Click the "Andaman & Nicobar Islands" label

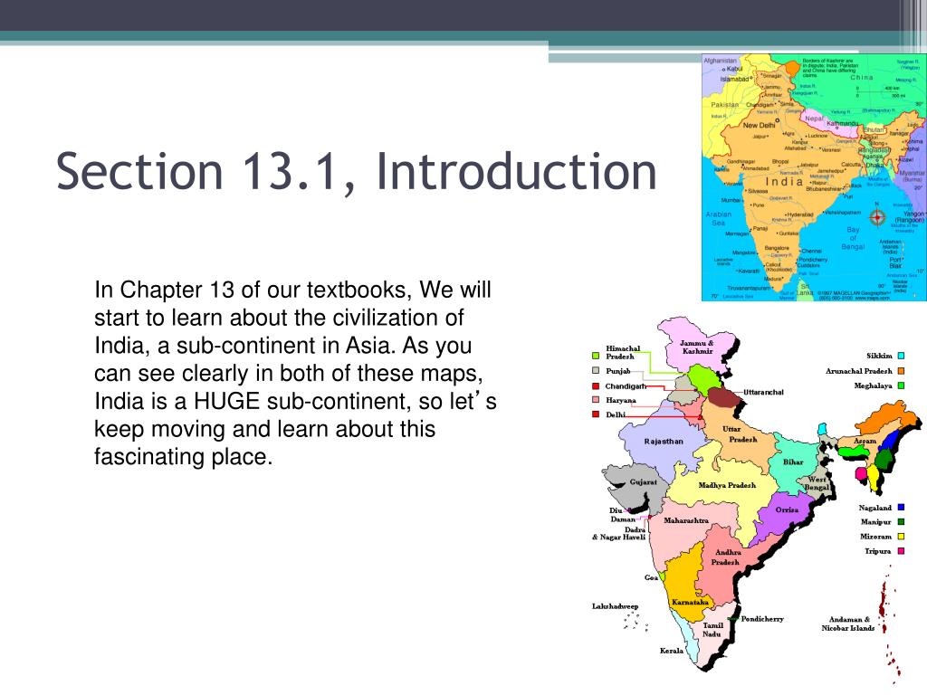pos(848,624)
